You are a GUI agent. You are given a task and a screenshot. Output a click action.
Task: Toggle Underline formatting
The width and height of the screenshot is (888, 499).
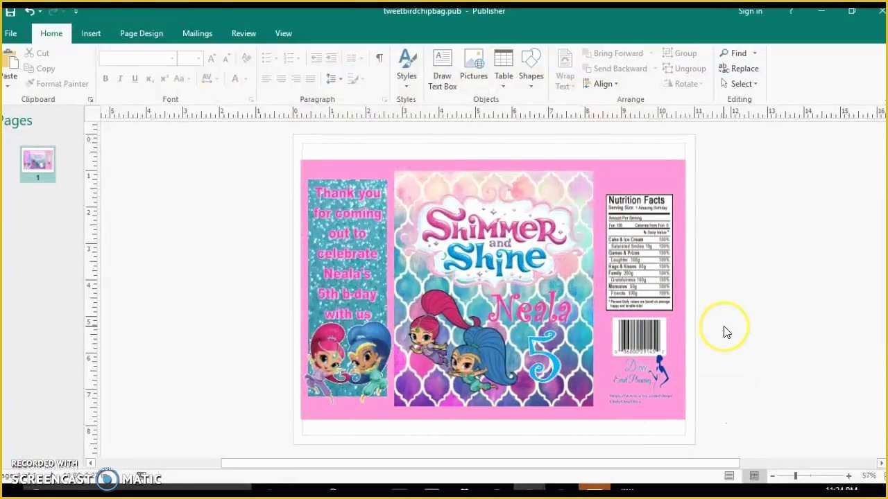pos(135,79)
